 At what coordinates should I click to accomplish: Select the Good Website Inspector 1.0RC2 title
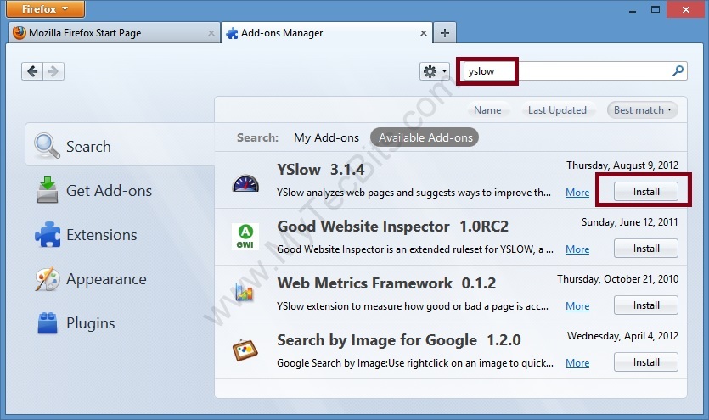[x=392, y=227]
